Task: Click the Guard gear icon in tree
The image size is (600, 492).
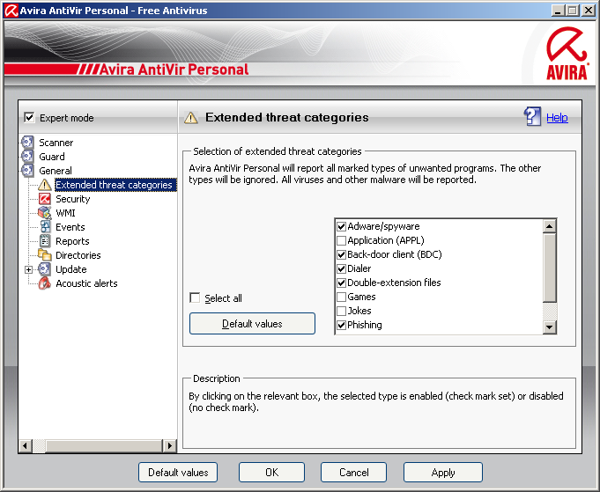Action: coord(27,157)
